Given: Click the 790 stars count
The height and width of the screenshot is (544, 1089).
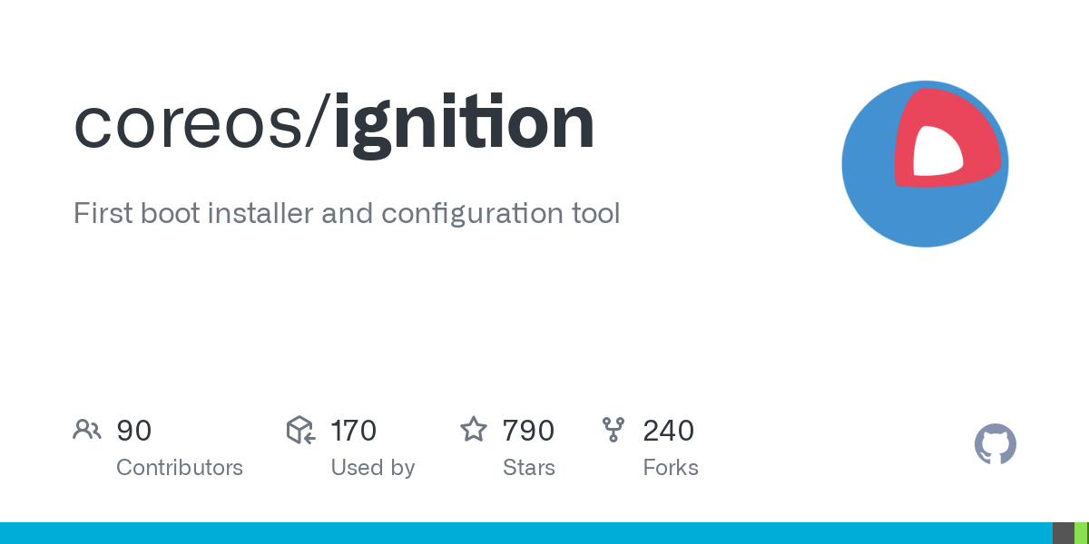Looking at the screenshot, I should 528,431.
